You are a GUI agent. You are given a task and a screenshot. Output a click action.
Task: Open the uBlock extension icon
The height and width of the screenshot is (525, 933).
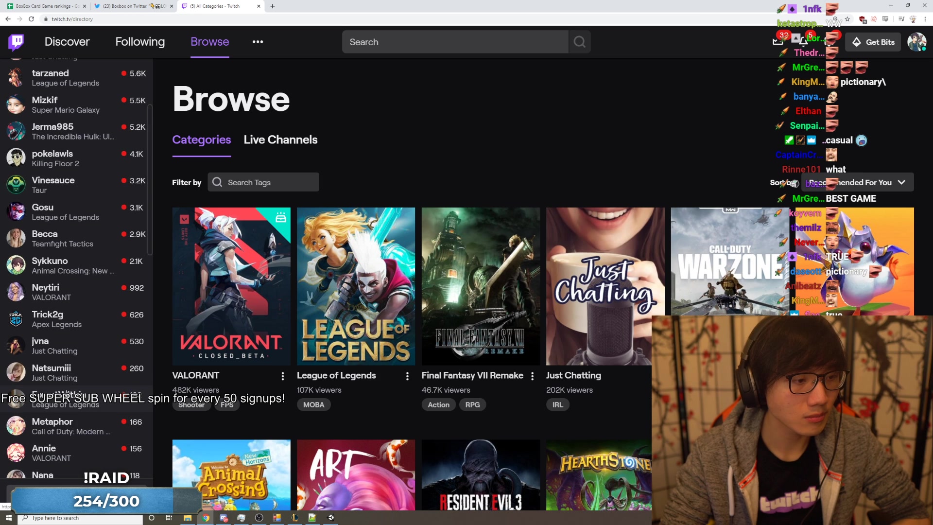863,19
